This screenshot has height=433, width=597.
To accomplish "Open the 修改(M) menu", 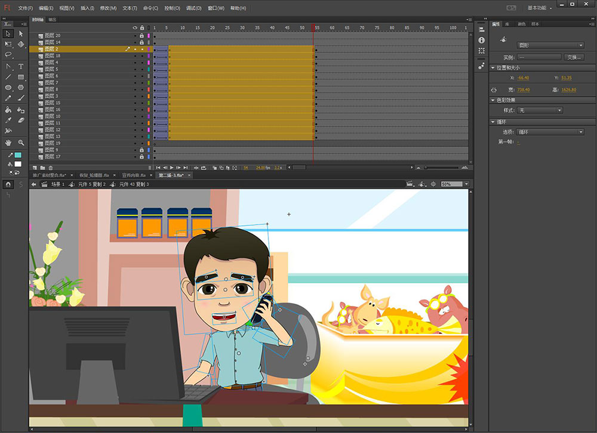I will 108,8.
